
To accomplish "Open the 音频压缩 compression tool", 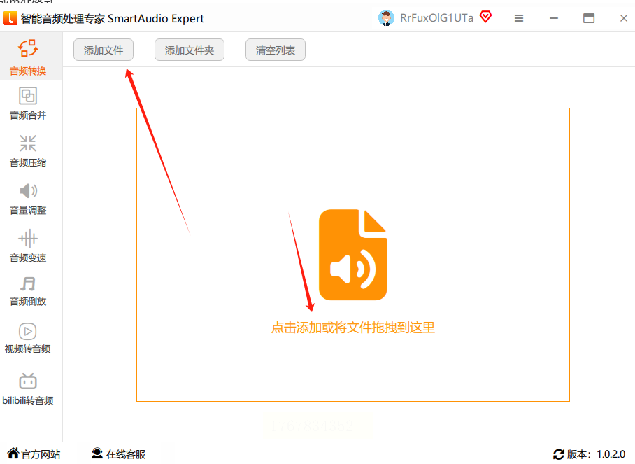I will pos(28,152).
